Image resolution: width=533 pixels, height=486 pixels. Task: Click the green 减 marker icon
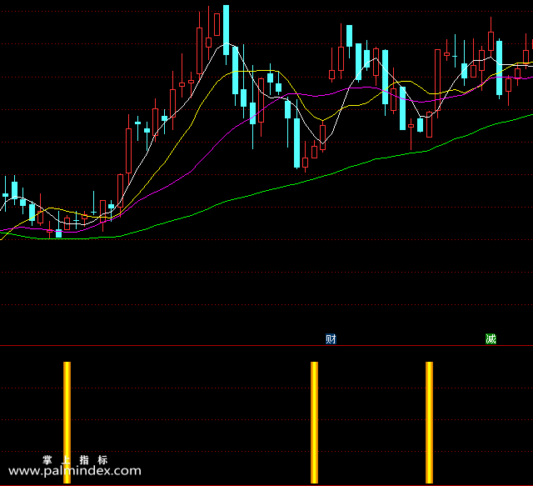coord(491,339)
